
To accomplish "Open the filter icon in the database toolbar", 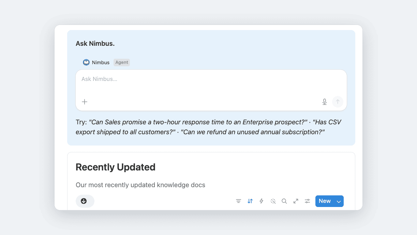I will (239, 201).
